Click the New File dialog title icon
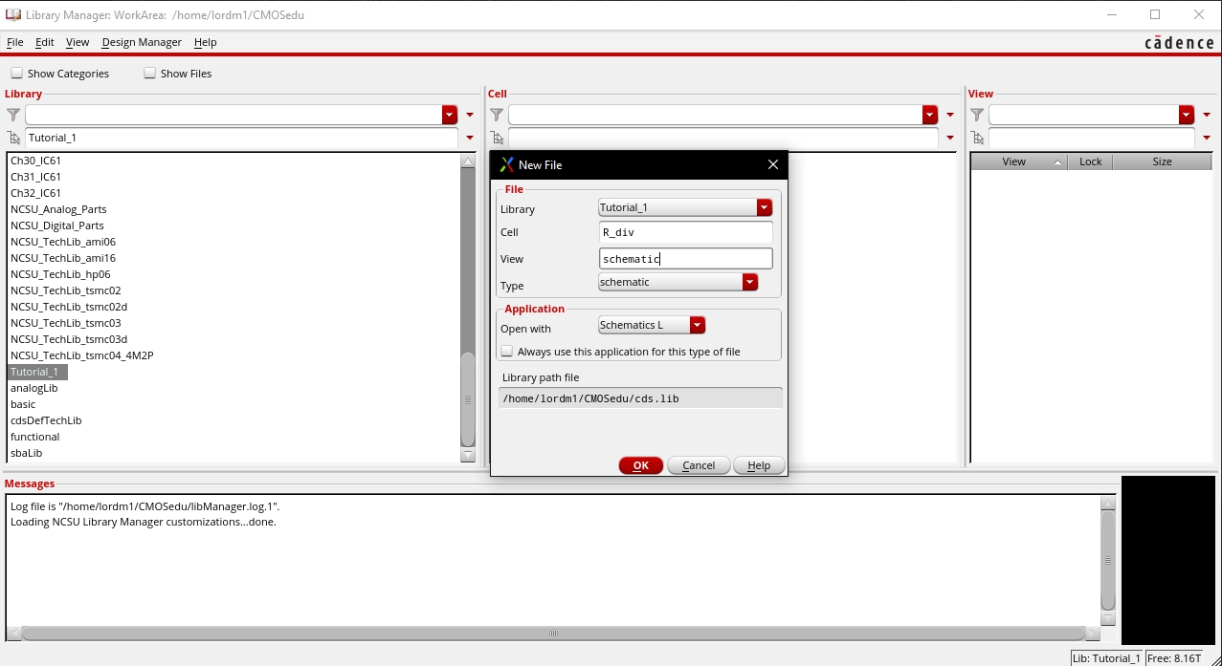This screenshot has height=666, width=1222. [x=507, y=164]
